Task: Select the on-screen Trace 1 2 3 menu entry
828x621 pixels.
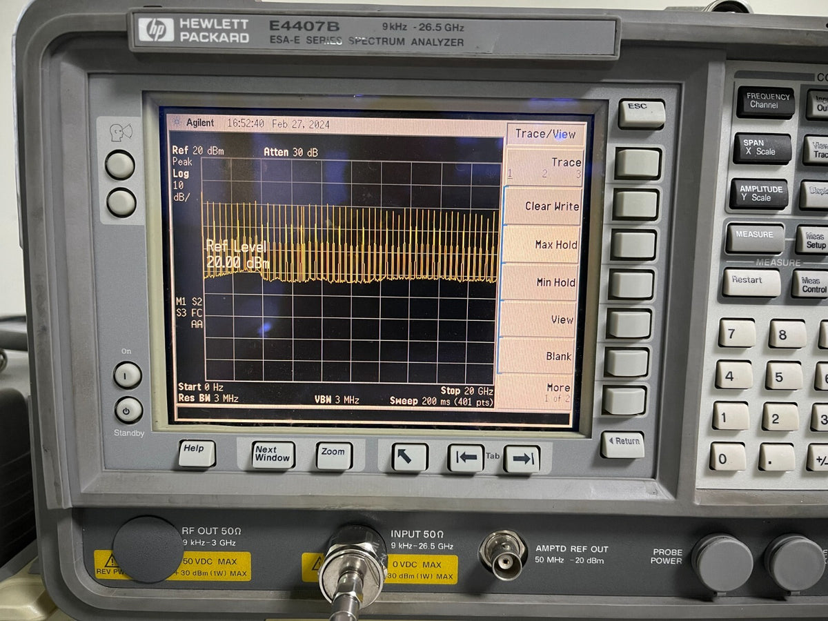Action: pos(545,168)
